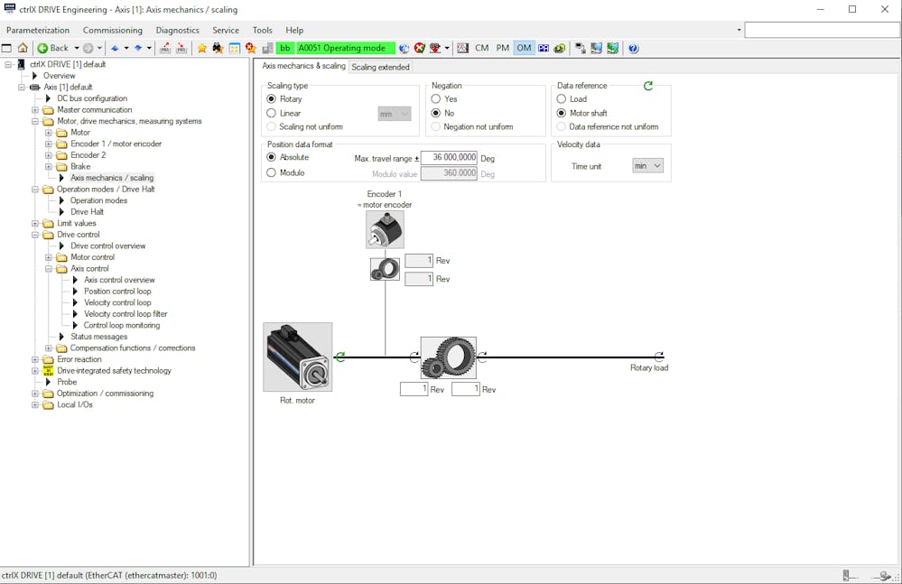Click the Back button in toolbar

coord(53,48)
